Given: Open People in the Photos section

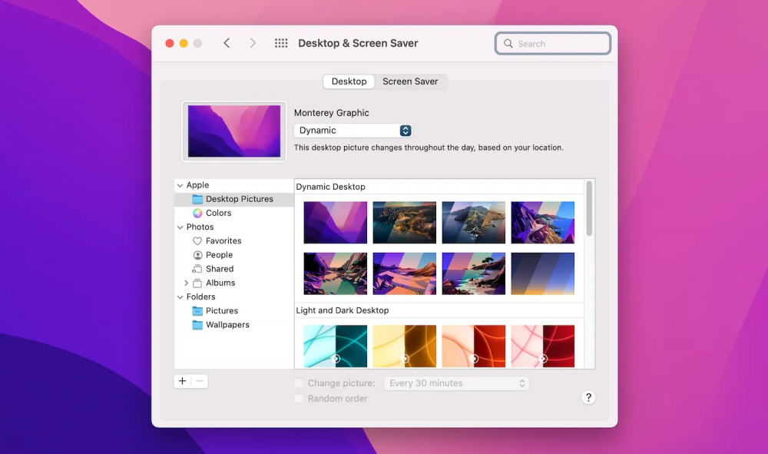Looking at the screenshot, I should pyautogui.click(x=218, y=255).
